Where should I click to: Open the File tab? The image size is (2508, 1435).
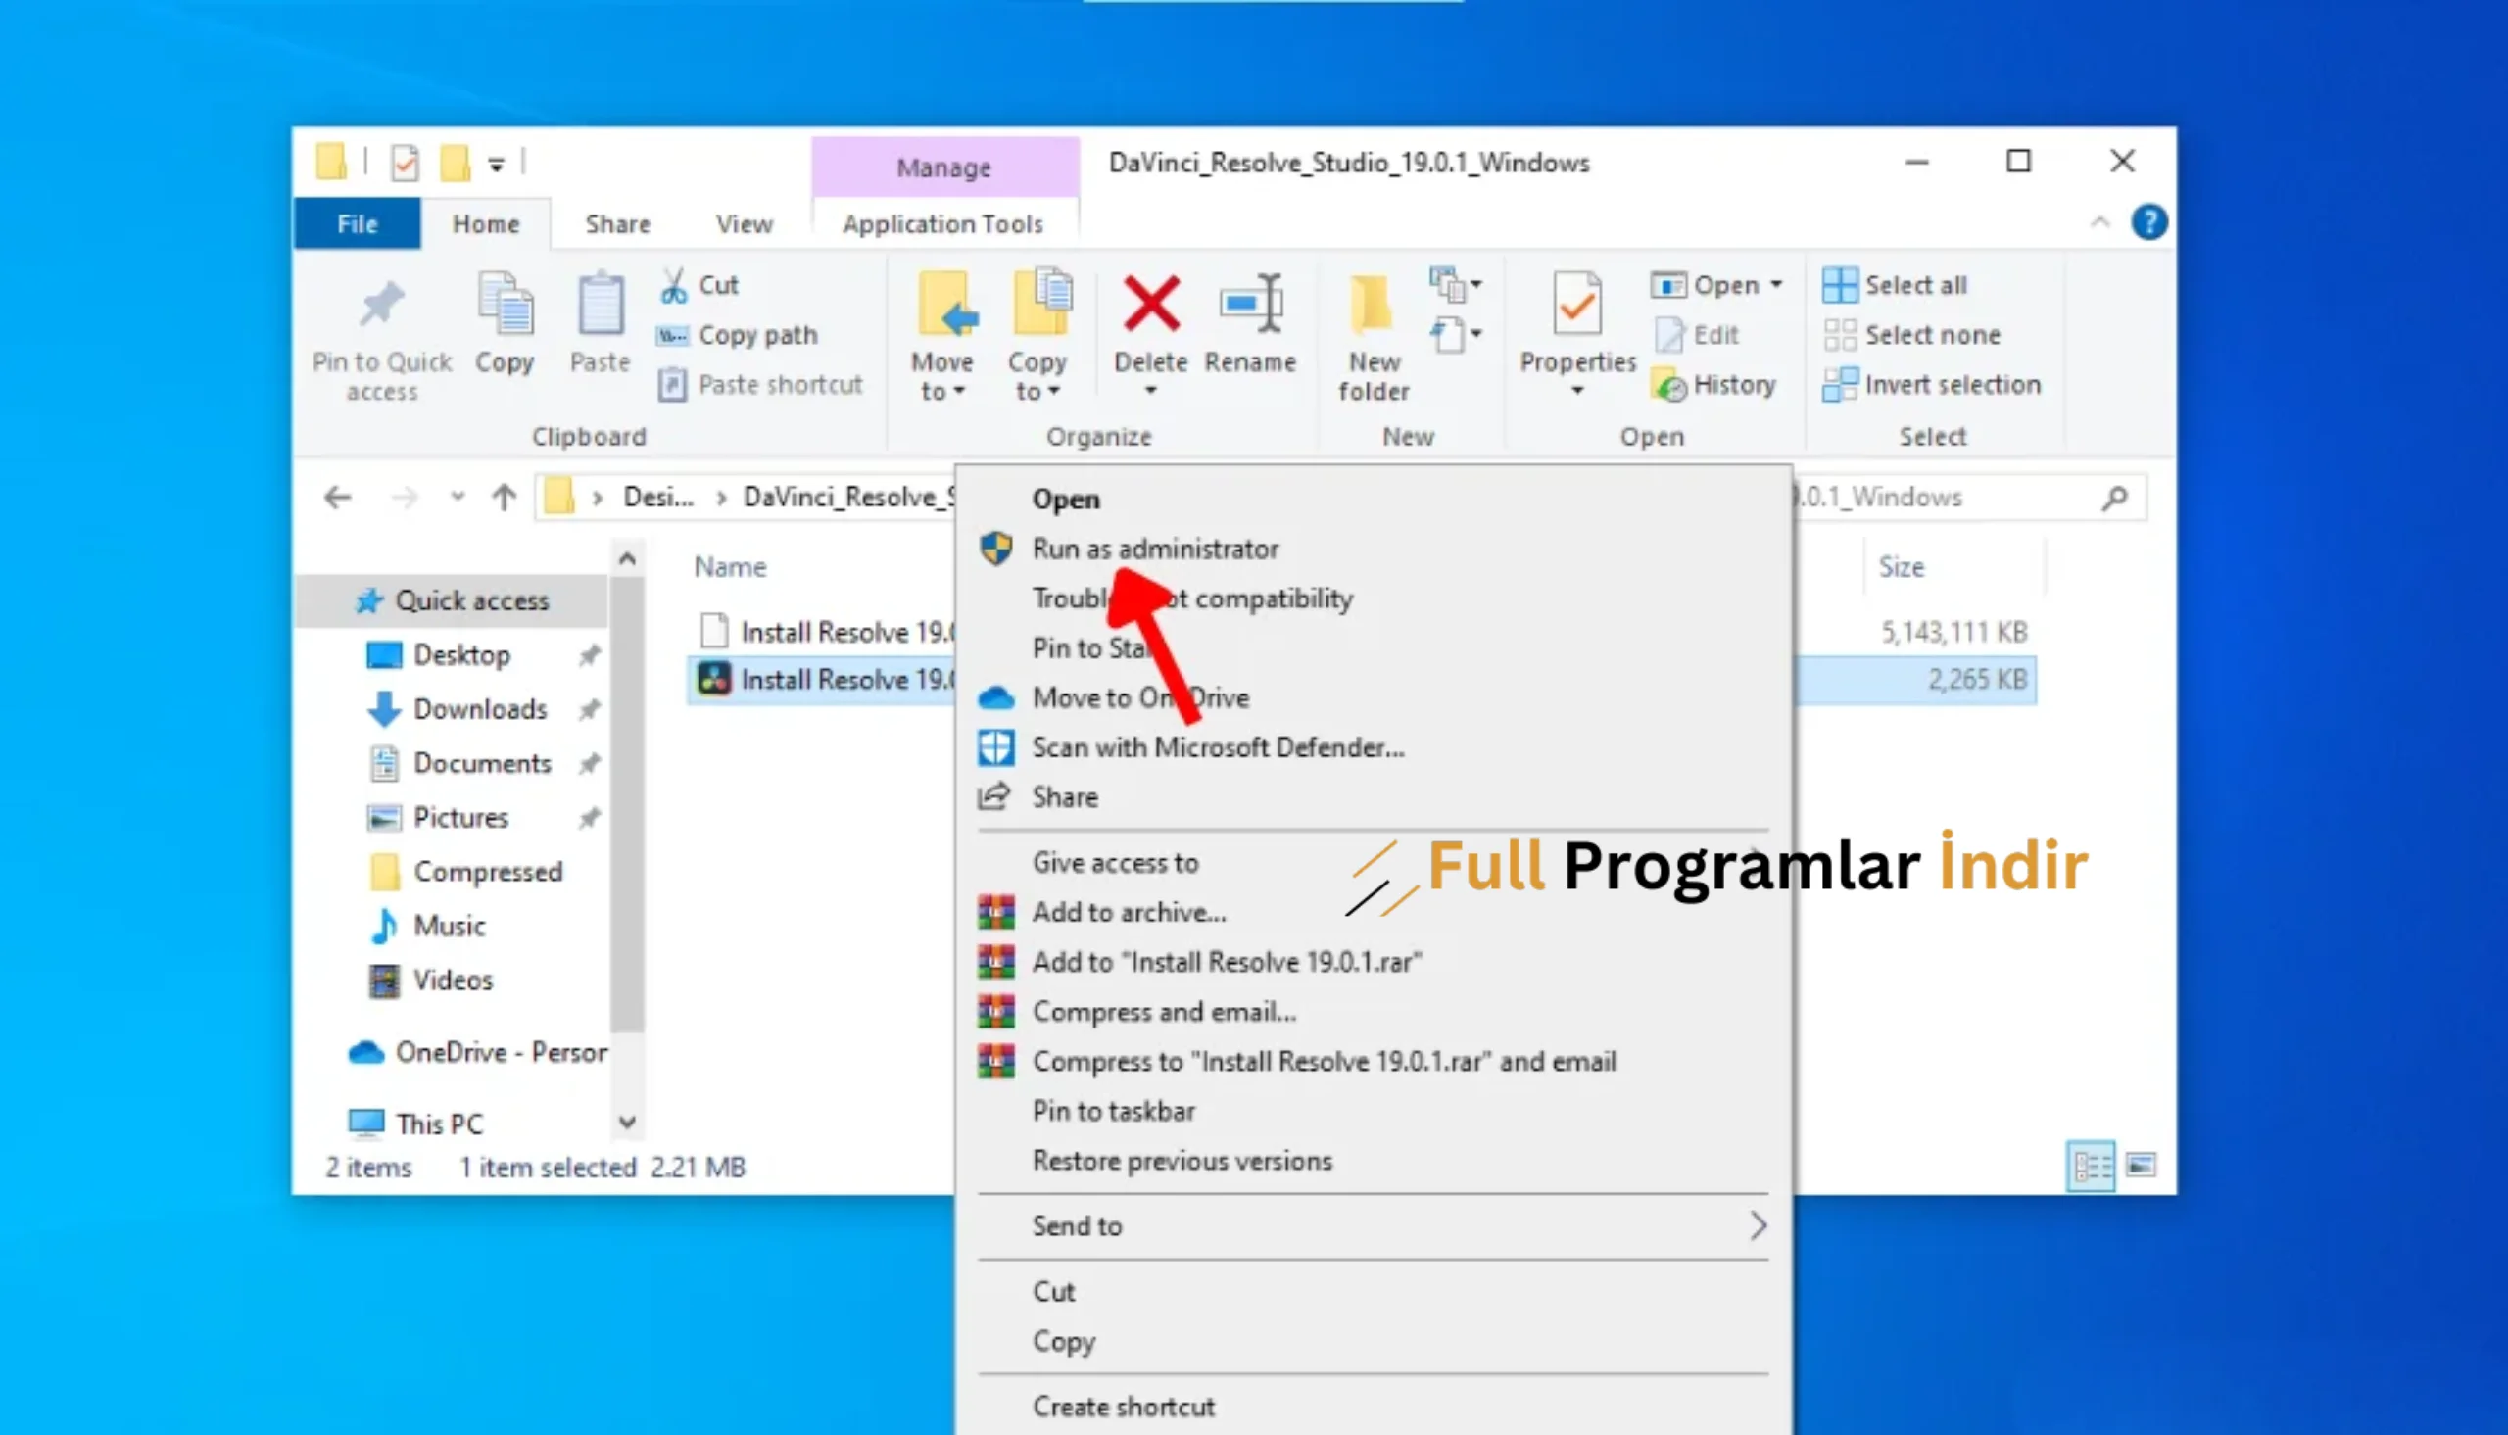click(357, 224)
